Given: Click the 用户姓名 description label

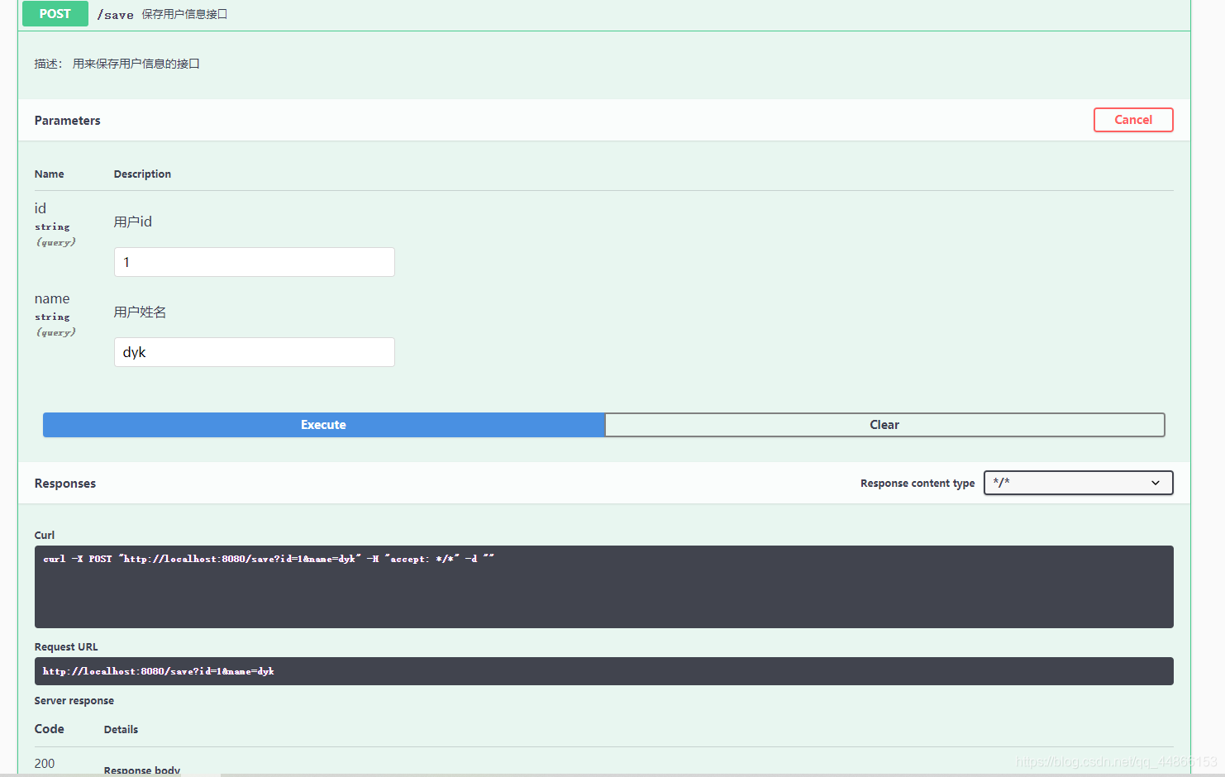Looking at the screenshot, I should (x=140, y=312).
